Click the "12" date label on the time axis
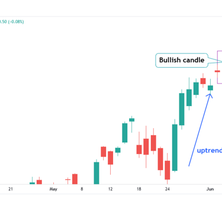The width and height of the screenshot is (222, 217). tap(110, 189)
